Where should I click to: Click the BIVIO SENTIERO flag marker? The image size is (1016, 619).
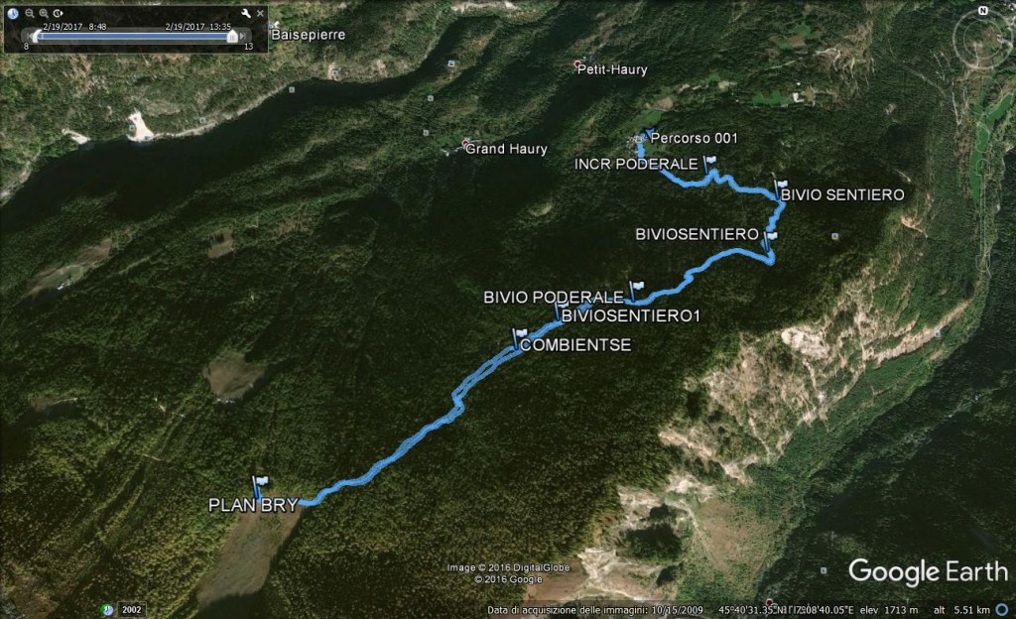click(x=780, y=189)
